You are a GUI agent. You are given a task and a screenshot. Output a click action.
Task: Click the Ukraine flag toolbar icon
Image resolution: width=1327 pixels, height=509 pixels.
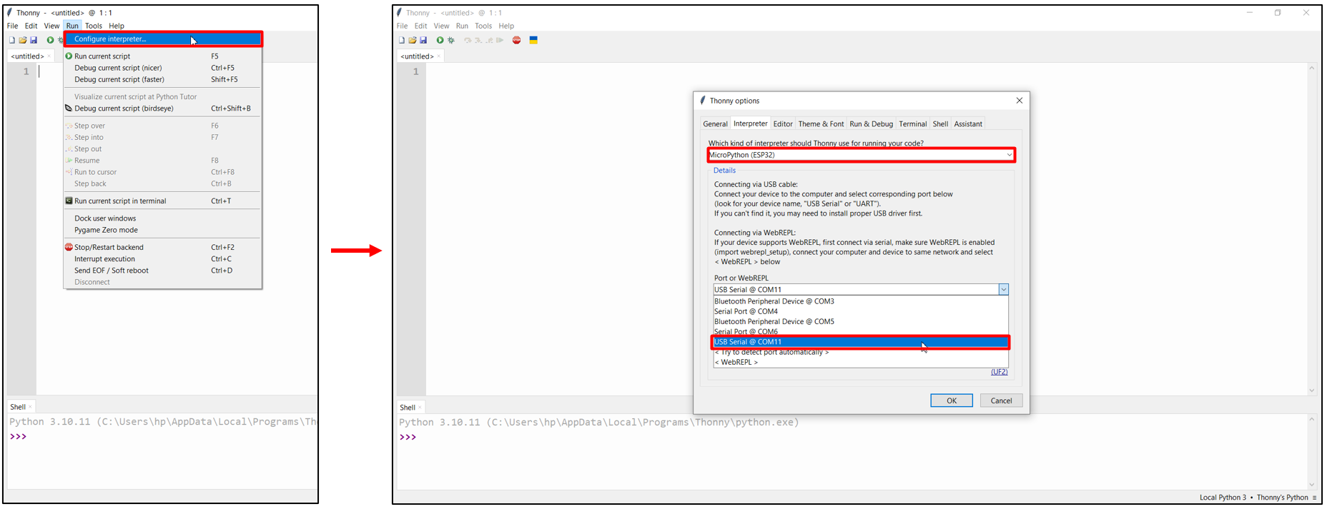[533, 40]
